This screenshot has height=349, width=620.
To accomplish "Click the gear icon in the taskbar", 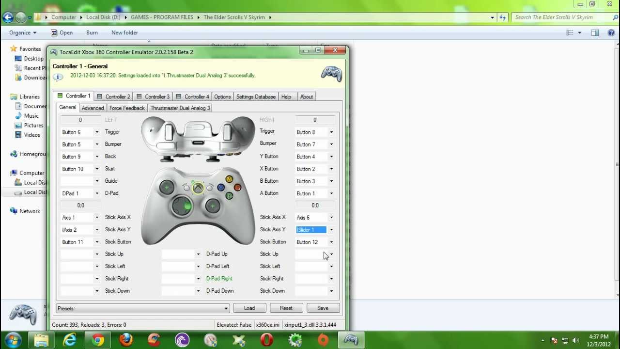I will pos(294,340).
